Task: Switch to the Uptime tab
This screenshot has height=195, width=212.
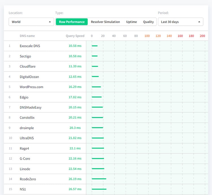Action: 131,22
